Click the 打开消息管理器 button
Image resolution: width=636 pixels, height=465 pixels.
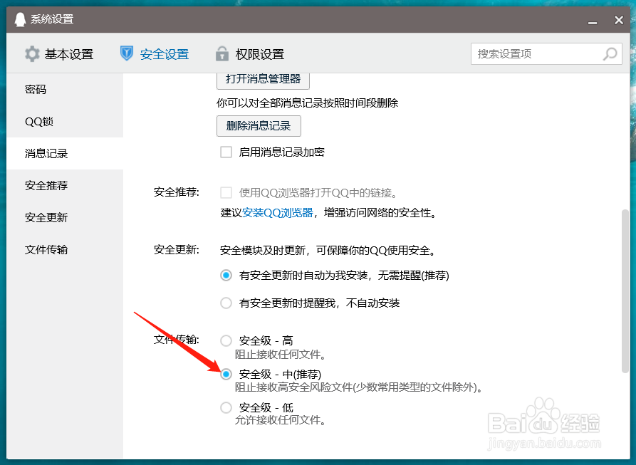[263, 80]
